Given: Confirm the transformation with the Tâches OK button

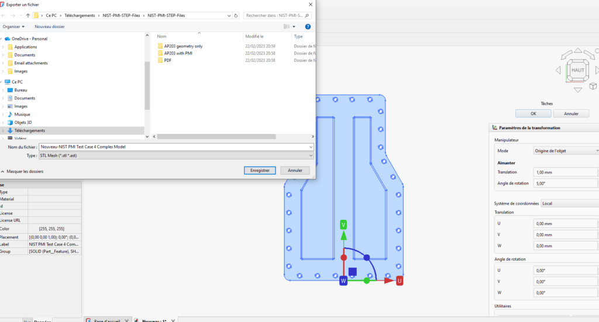Looking at the screenshot, I should click(533, 114).
